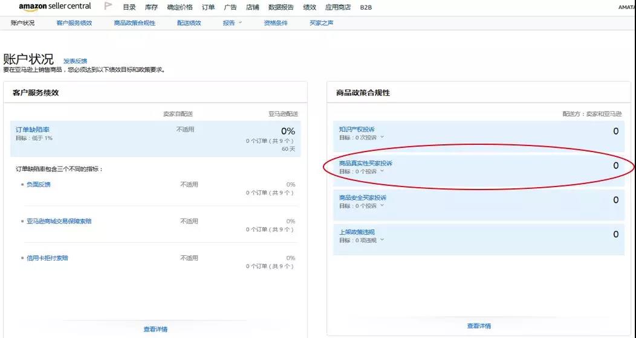The image size is (636, 338).
Task: Click 不适用 in 订单缺陷率 row
Action: (x=186, y=130)
